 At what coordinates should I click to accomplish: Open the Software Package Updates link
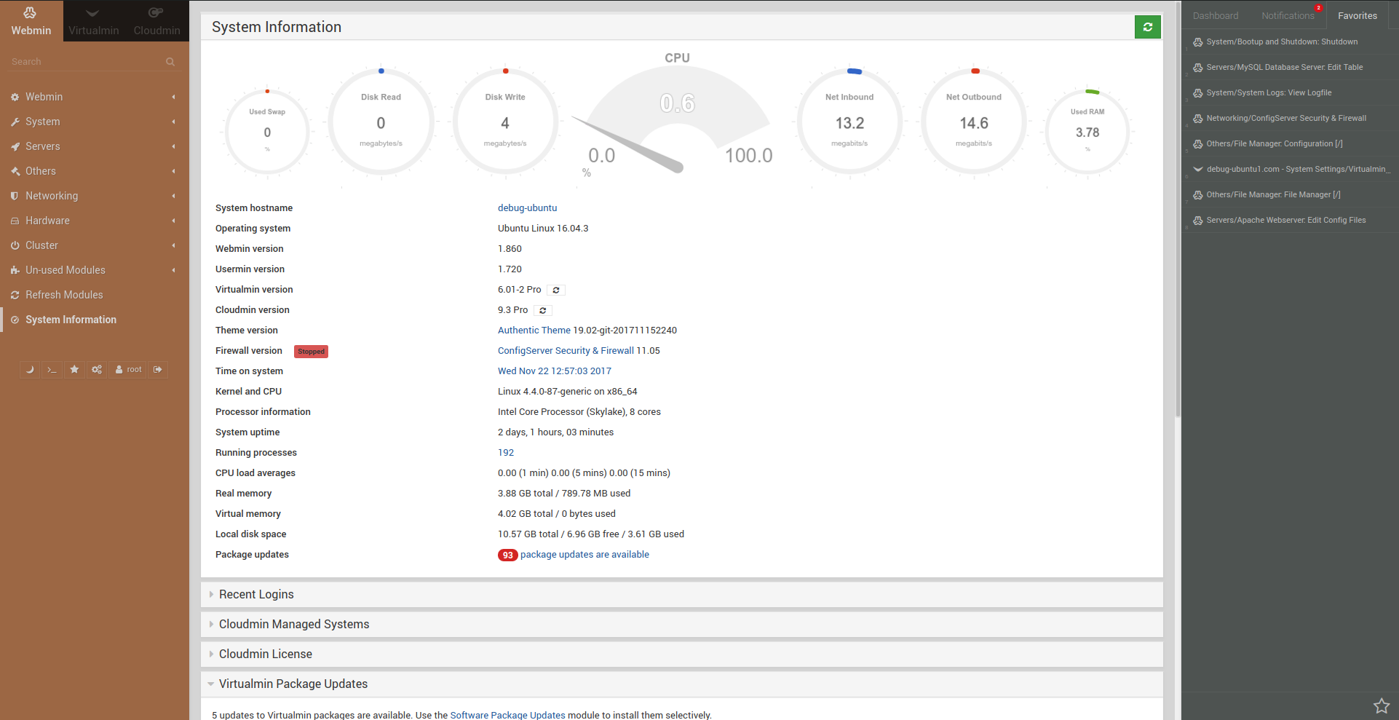click(507, 716)
